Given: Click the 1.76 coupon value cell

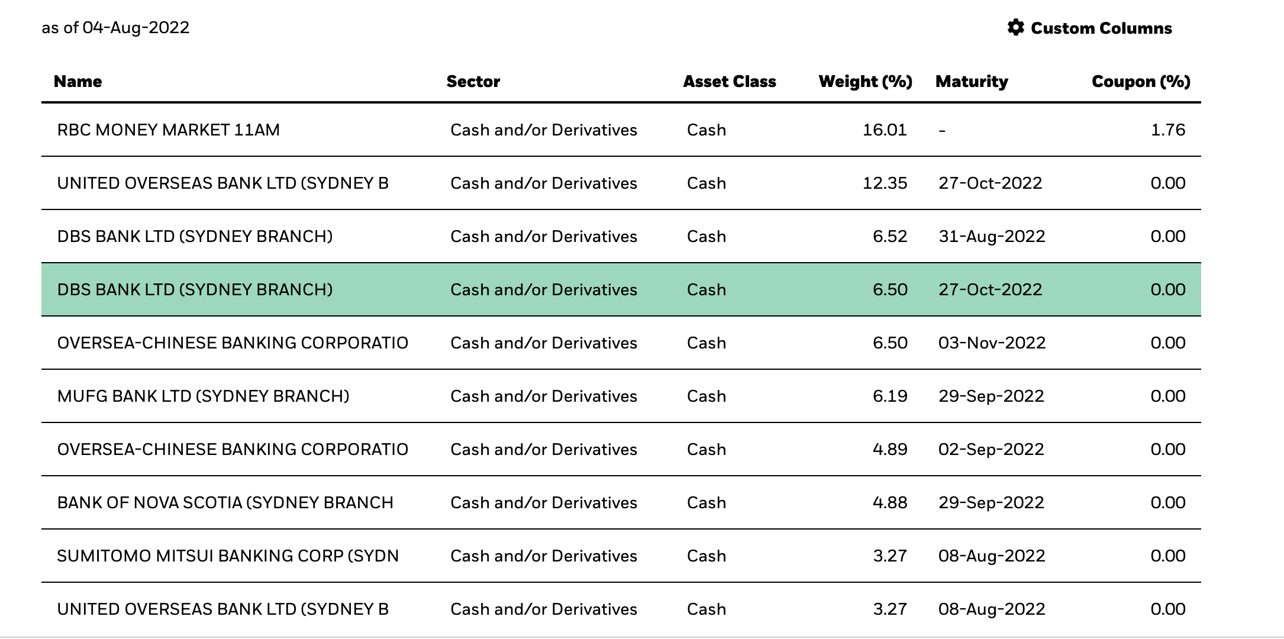Looking at the screenshot, I should (1168, 130).
